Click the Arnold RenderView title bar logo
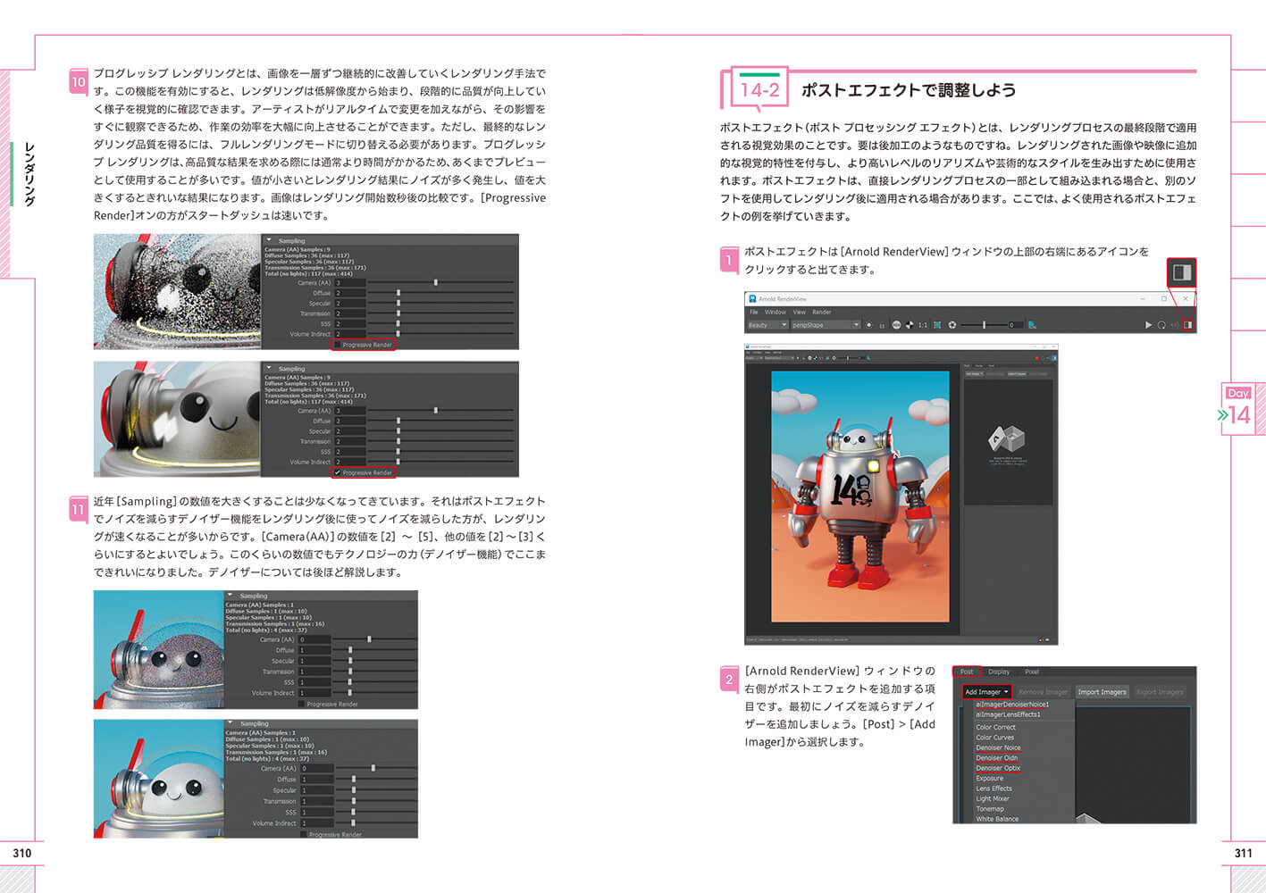This screenshot has height=893, width=1266. pyautogui.click(x=752, y=298)
